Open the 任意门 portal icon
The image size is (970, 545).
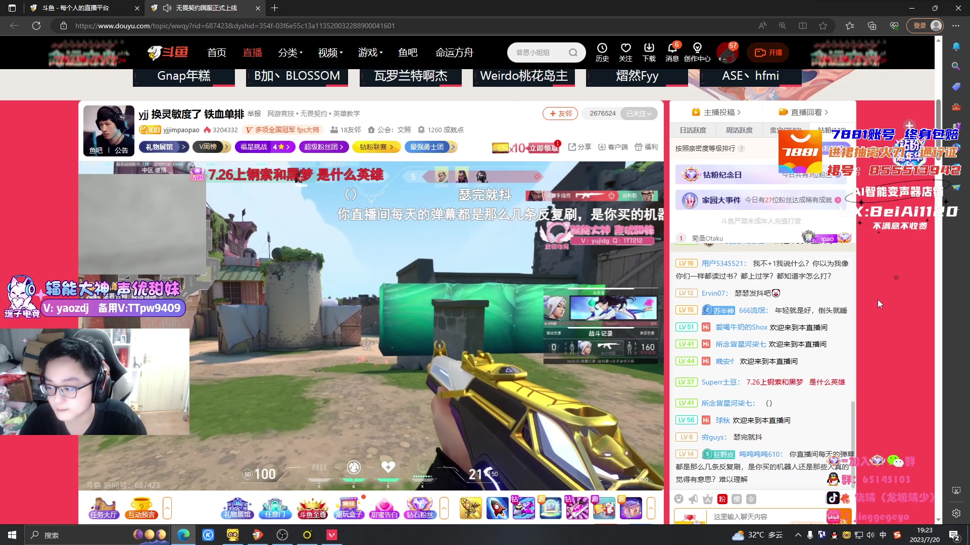[275, 508]
